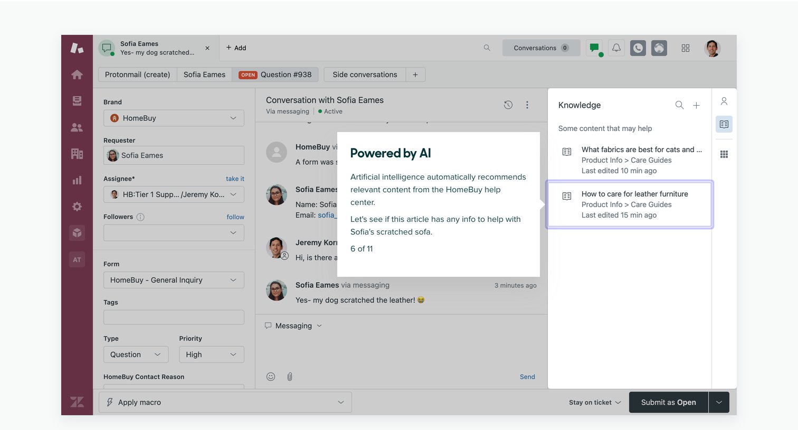Viewport: 798px width, 430px height.
Task: Open the Apps grid icon in right rail
Action: tap(724, 154)
